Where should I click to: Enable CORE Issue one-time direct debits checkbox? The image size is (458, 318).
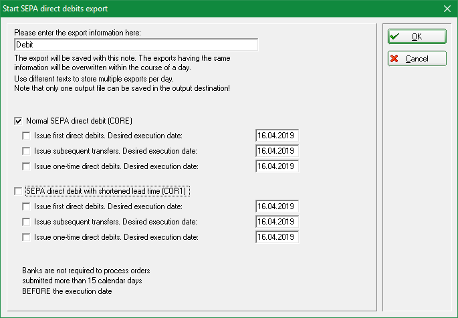(26, 166)
